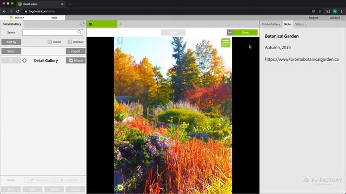Screen dimensions: 346x194
Task: Click the greyed button above the photo
Action: [x=173, y=32]
